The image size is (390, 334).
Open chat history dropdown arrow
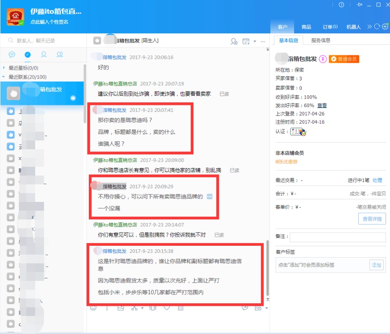click(266, 308)
